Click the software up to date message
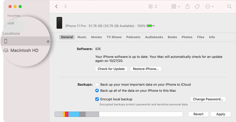This screenshot has width=236, height=122. (x=159, y=59)
